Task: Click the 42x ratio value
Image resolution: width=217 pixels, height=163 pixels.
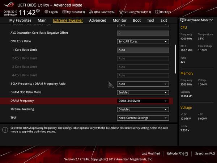Action: pos(183,62)
